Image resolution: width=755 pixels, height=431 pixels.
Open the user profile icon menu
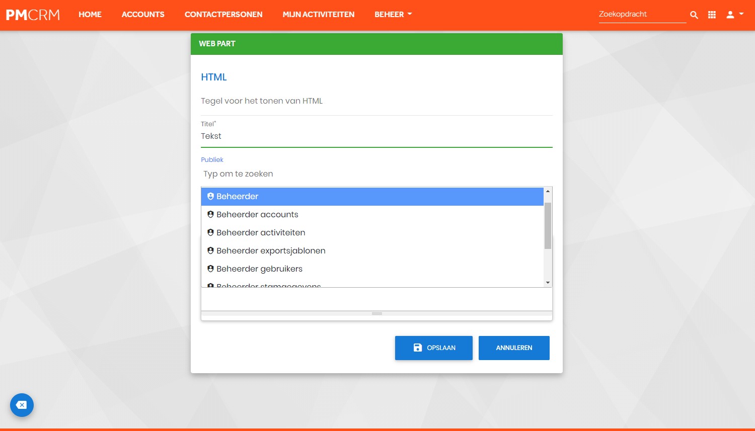pos(734,15)
